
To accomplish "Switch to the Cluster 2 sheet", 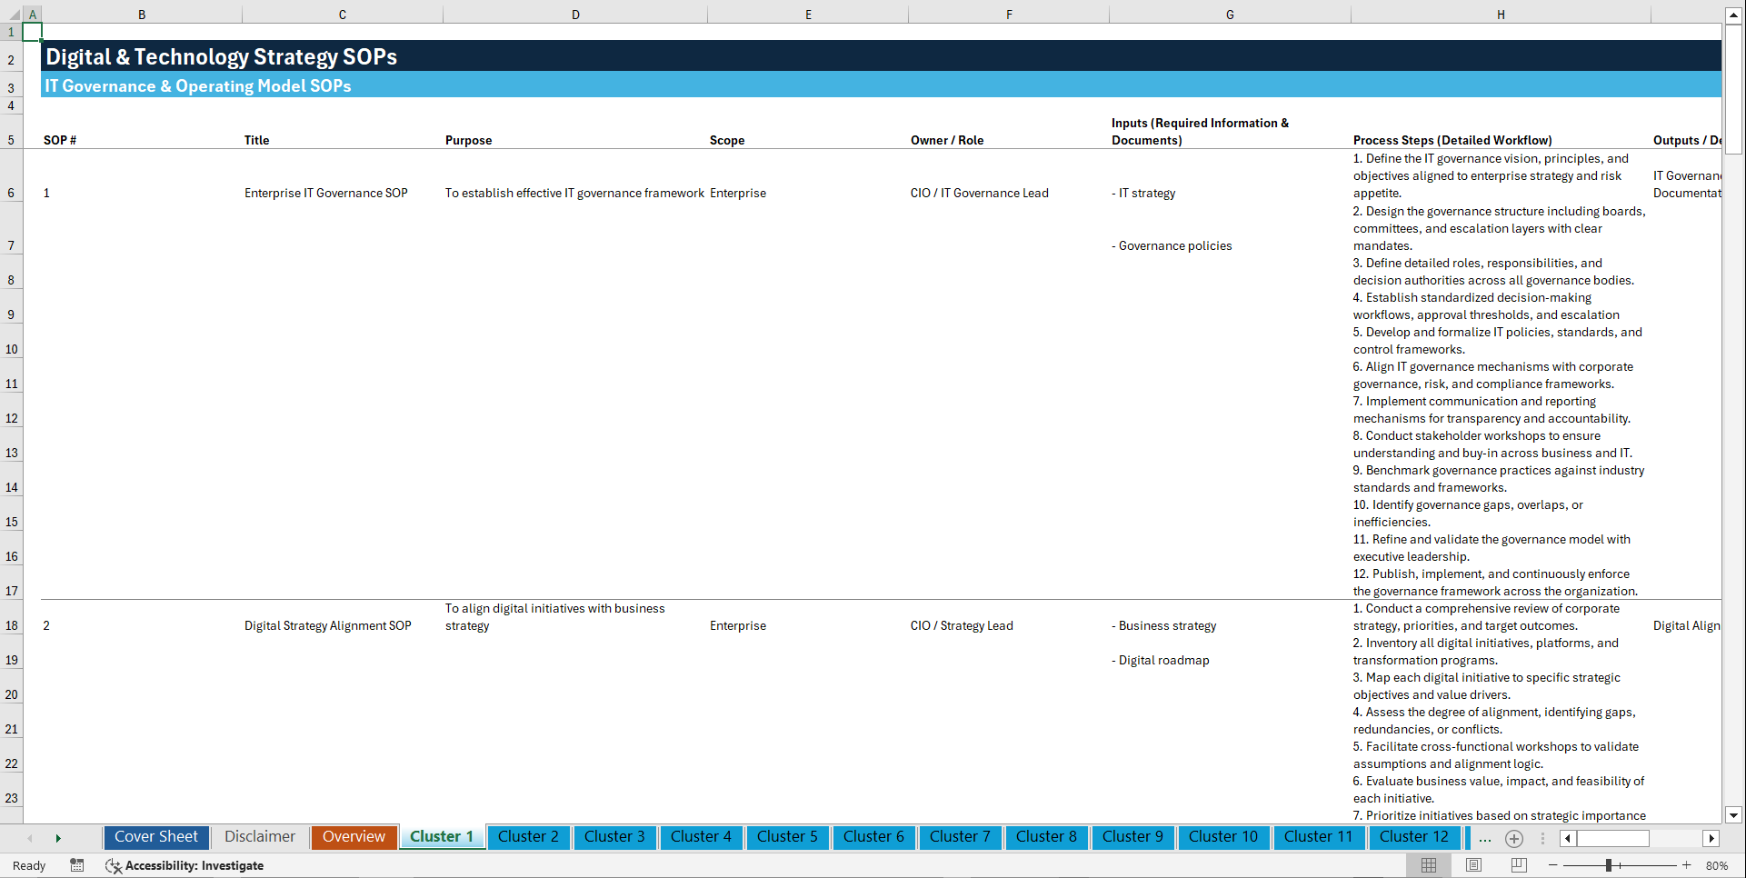I will 528,837.
